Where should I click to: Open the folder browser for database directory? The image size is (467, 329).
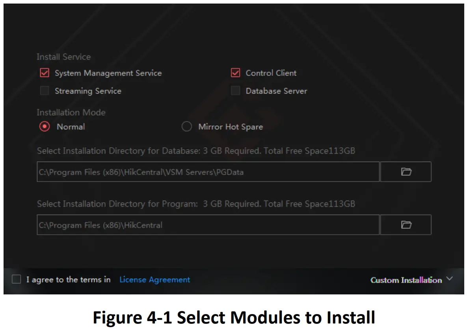[x=406, y=172]
